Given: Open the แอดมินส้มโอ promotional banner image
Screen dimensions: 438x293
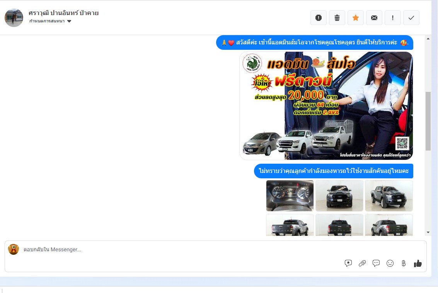Looking at the screenshot, I should 326,106.
